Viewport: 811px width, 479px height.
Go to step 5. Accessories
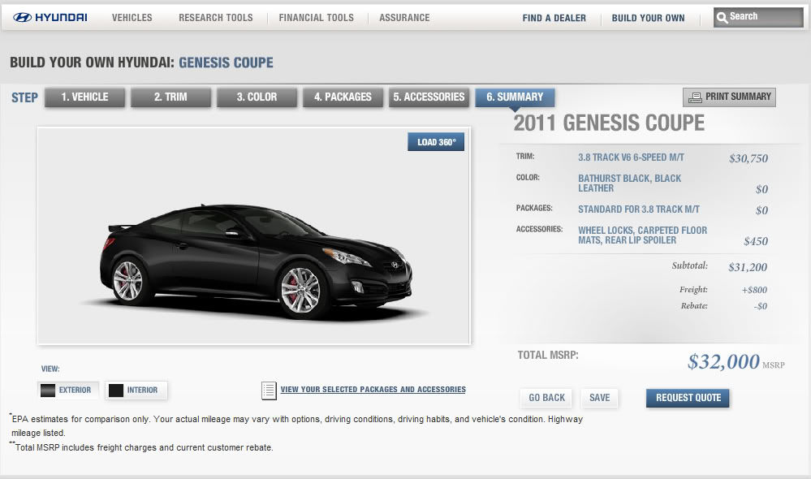(429, 97)
